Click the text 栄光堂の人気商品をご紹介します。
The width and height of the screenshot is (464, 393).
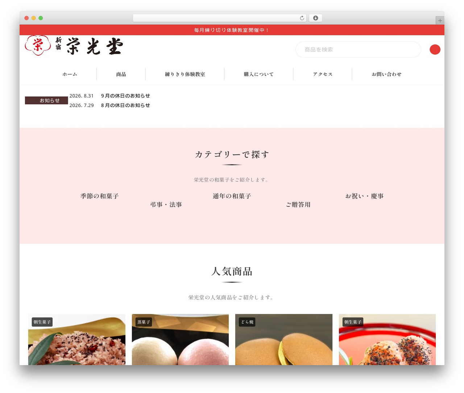pyautogui.click(x=232, y=297)
